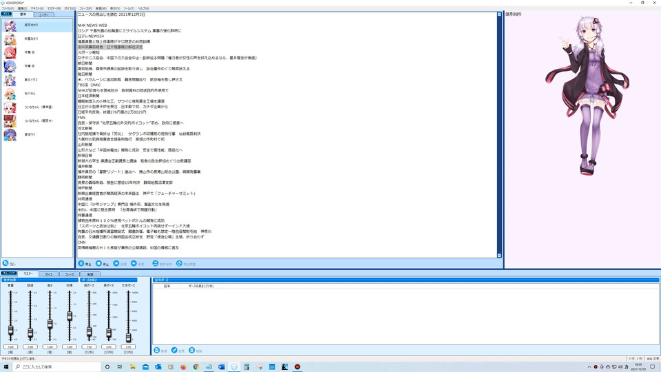The height and width of the screenshot is (372, 661).
Task: Switch to the 単語 tuning tab
Action: (x=90, y=274)
